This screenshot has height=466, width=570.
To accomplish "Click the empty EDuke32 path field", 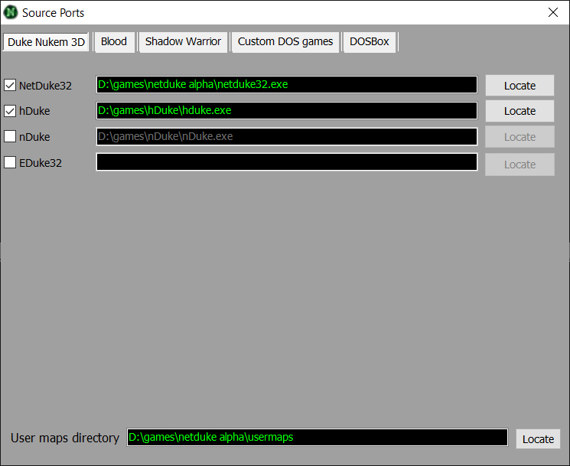I will 287,162.
